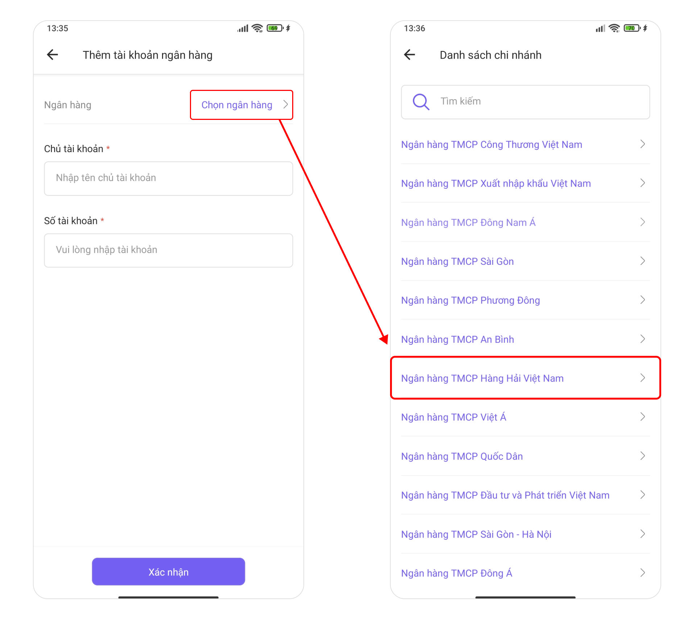Open chevron on Sài Gòn - Hà Nội row
This screenshot has width=696, height=619.
tap(643, 534)
